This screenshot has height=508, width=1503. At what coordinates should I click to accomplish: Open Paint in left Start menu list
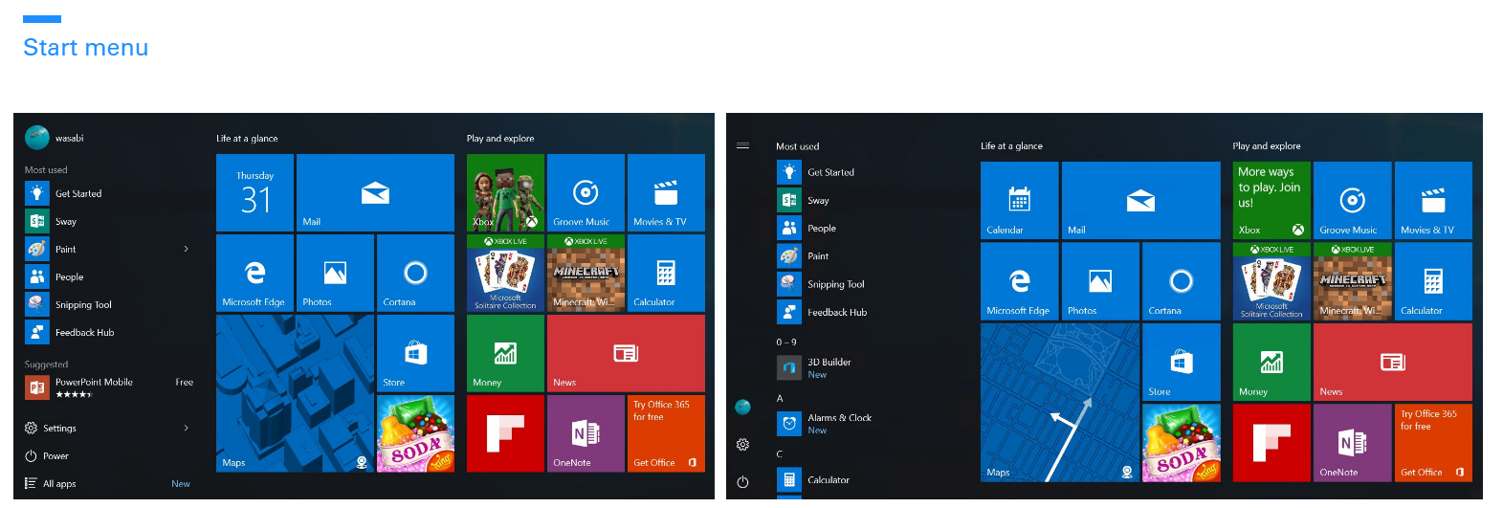(x=109, y=249)
